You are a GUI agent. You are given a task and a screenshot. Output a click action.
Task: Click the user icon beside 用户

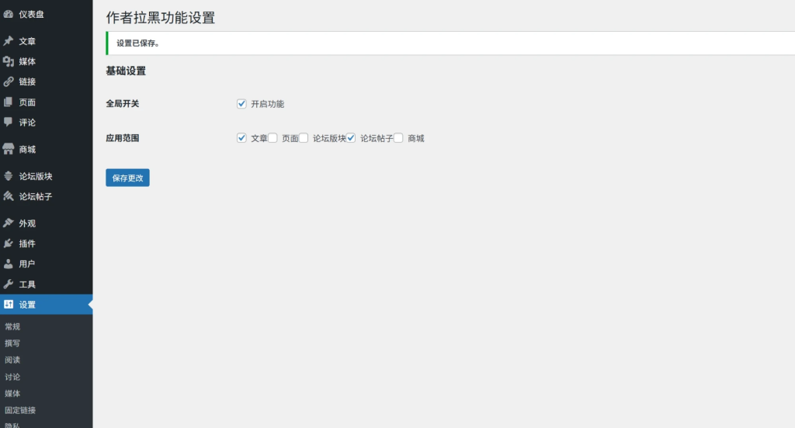tap(8, 264)
